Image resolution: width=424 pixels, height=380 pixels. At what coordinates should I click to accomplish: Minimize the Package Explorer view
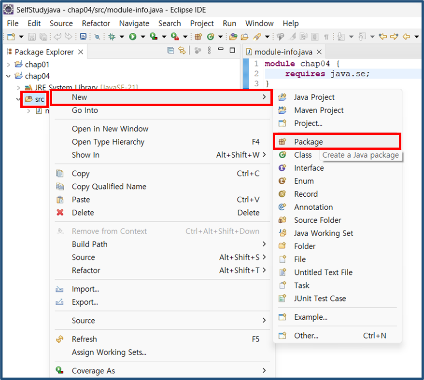click(221, 49)
